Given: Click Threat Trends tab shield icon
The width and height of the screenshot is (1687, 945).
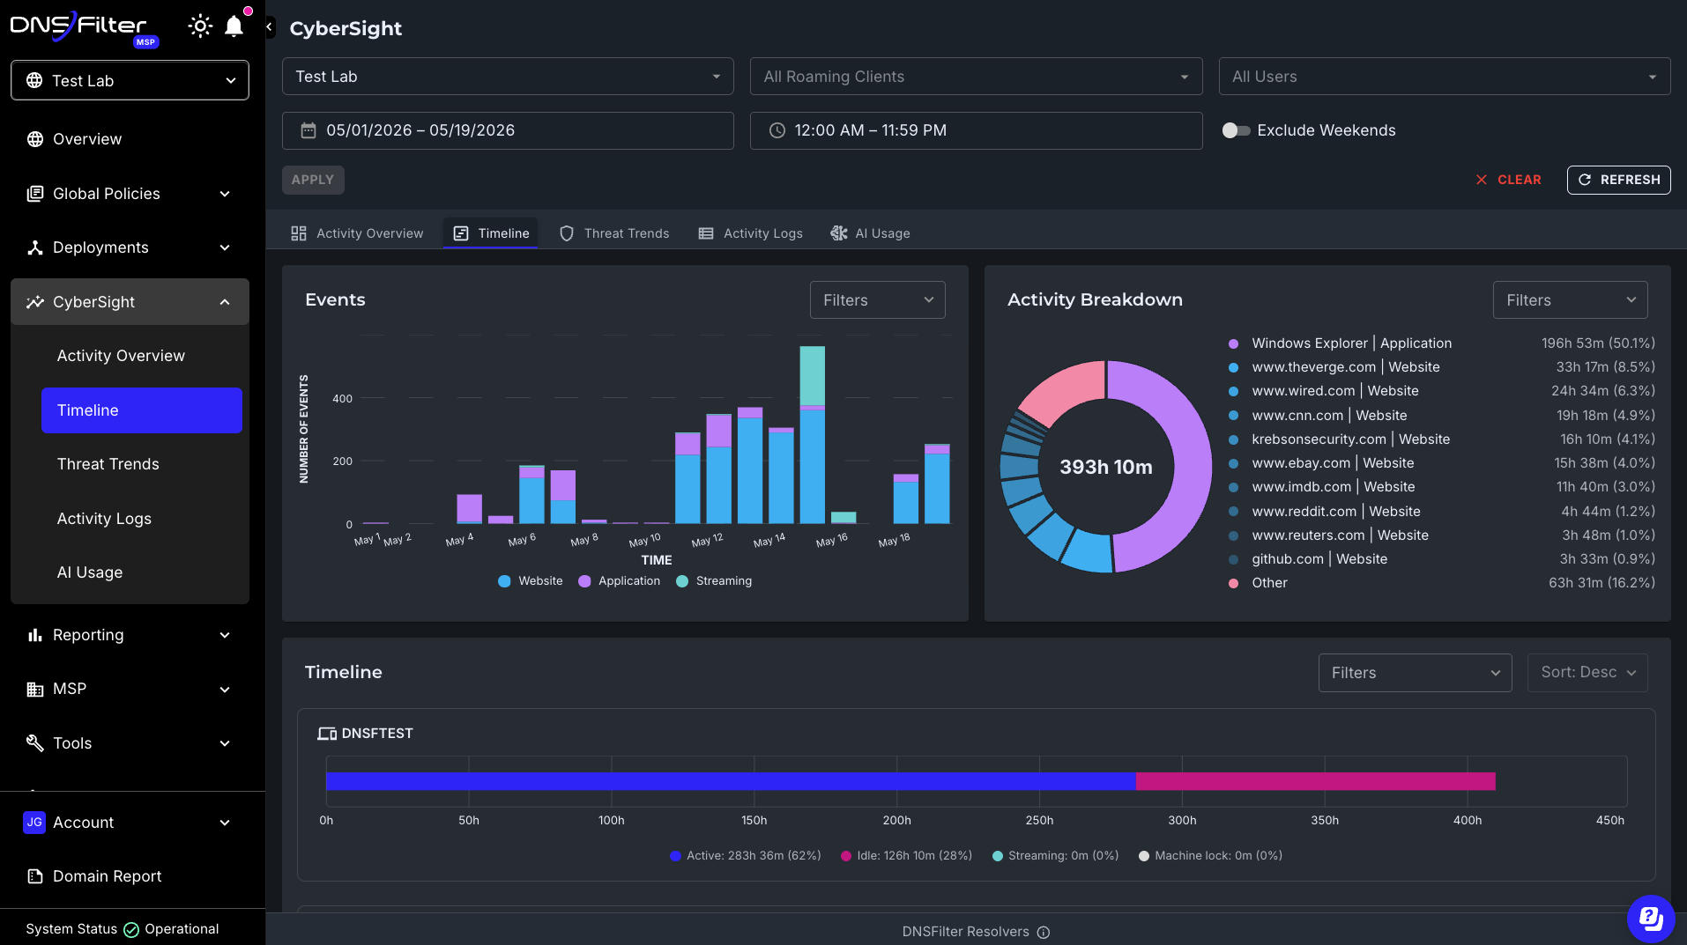Looking at the screenshot, I should 567,233.
